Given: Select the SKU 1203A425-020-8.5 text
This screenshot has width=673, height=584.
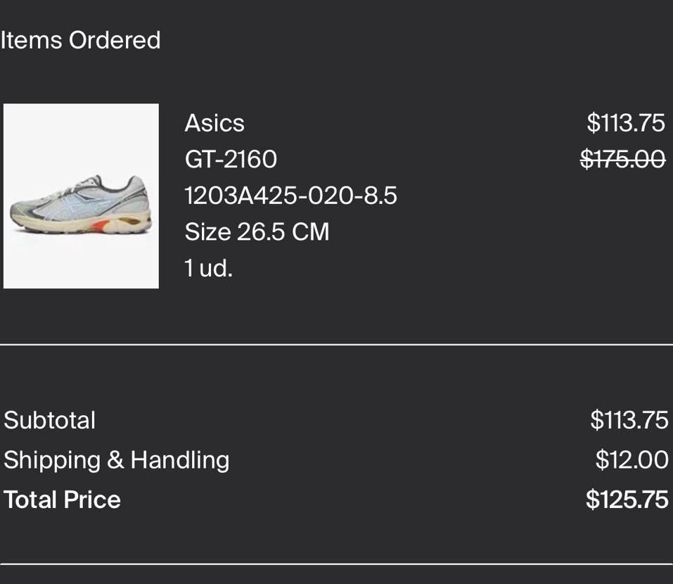Looking at the screenshot, I should click(x=290, y=196).
